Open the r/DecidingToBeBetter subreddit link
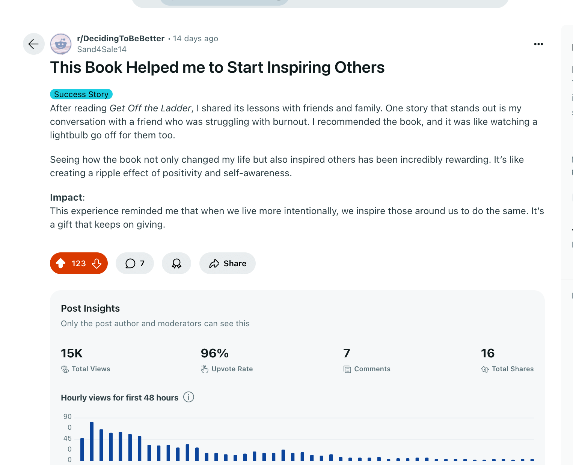 coord(121,39)
